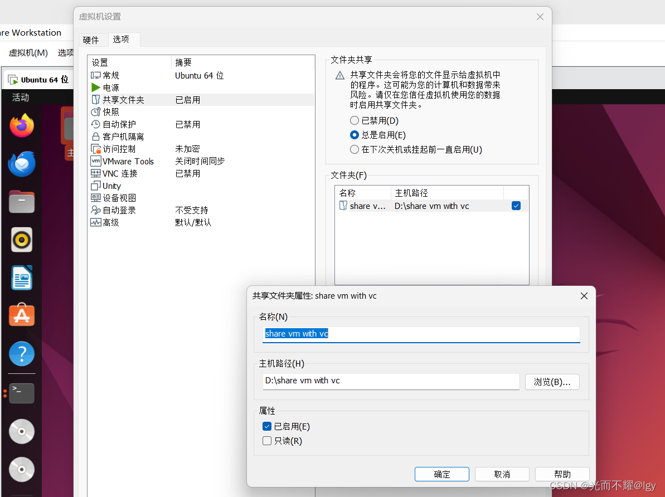The width and height of the screenshot is (665, 497).
Task: Click the green 电源 play icon
Action: tap(95, 88)
